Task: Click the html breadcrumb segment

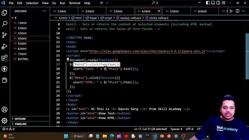Action: tap(76, 18)
